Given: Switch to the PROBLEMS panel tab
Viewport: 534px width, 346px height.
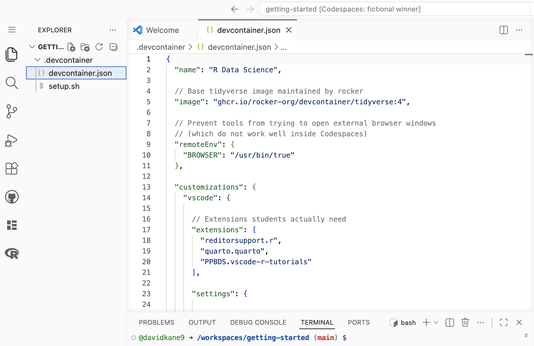Looking at the screenshot, I should [156, 322].
